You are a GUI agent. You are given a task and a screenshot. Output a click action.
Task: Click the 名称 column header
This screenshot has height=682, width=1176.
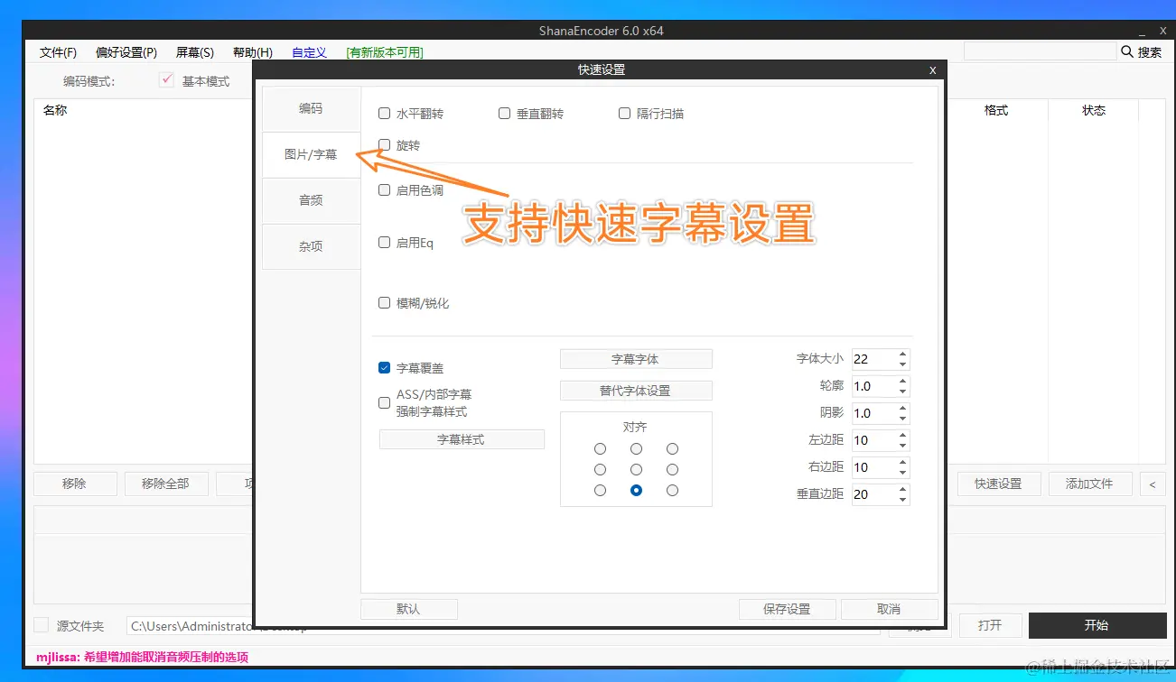[x=55, y=110]
